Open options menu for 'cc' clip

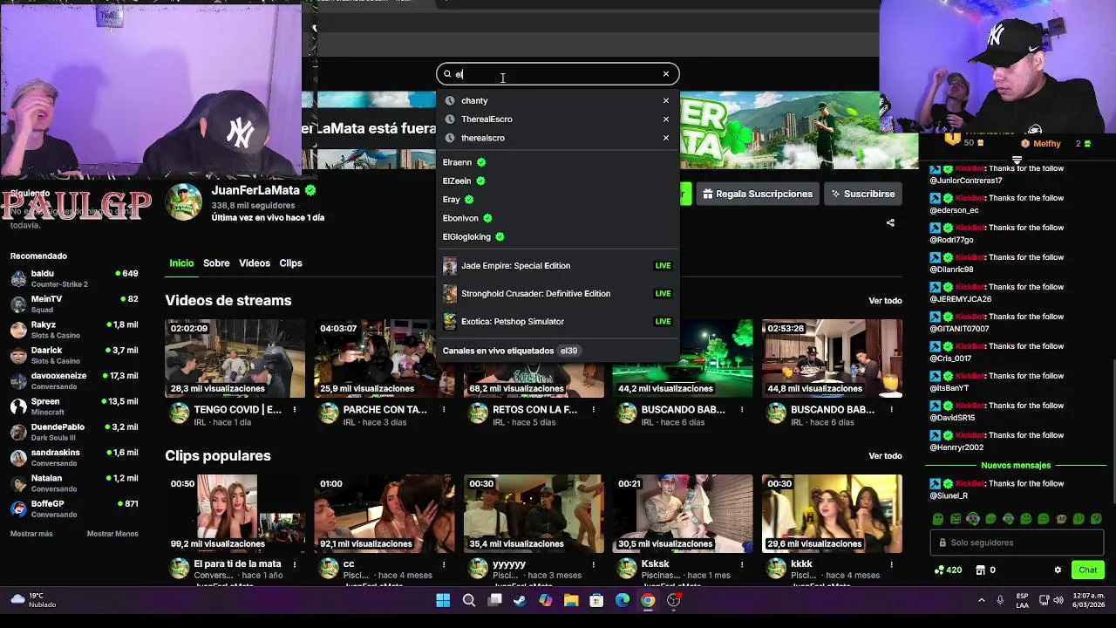(444, 564)
